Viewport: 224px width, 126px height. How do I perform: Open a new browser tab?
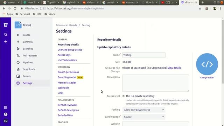(202, 2)
